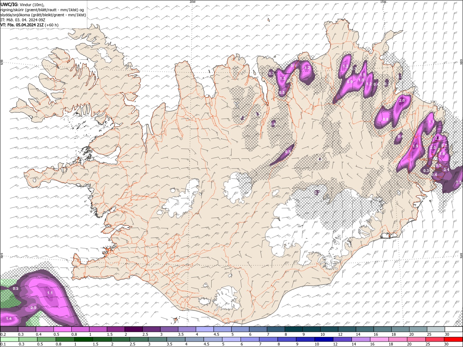Select the white 30 swatch, upper legend
The height and width of the screenshot is (347, 463).
(x=454, y=329)
